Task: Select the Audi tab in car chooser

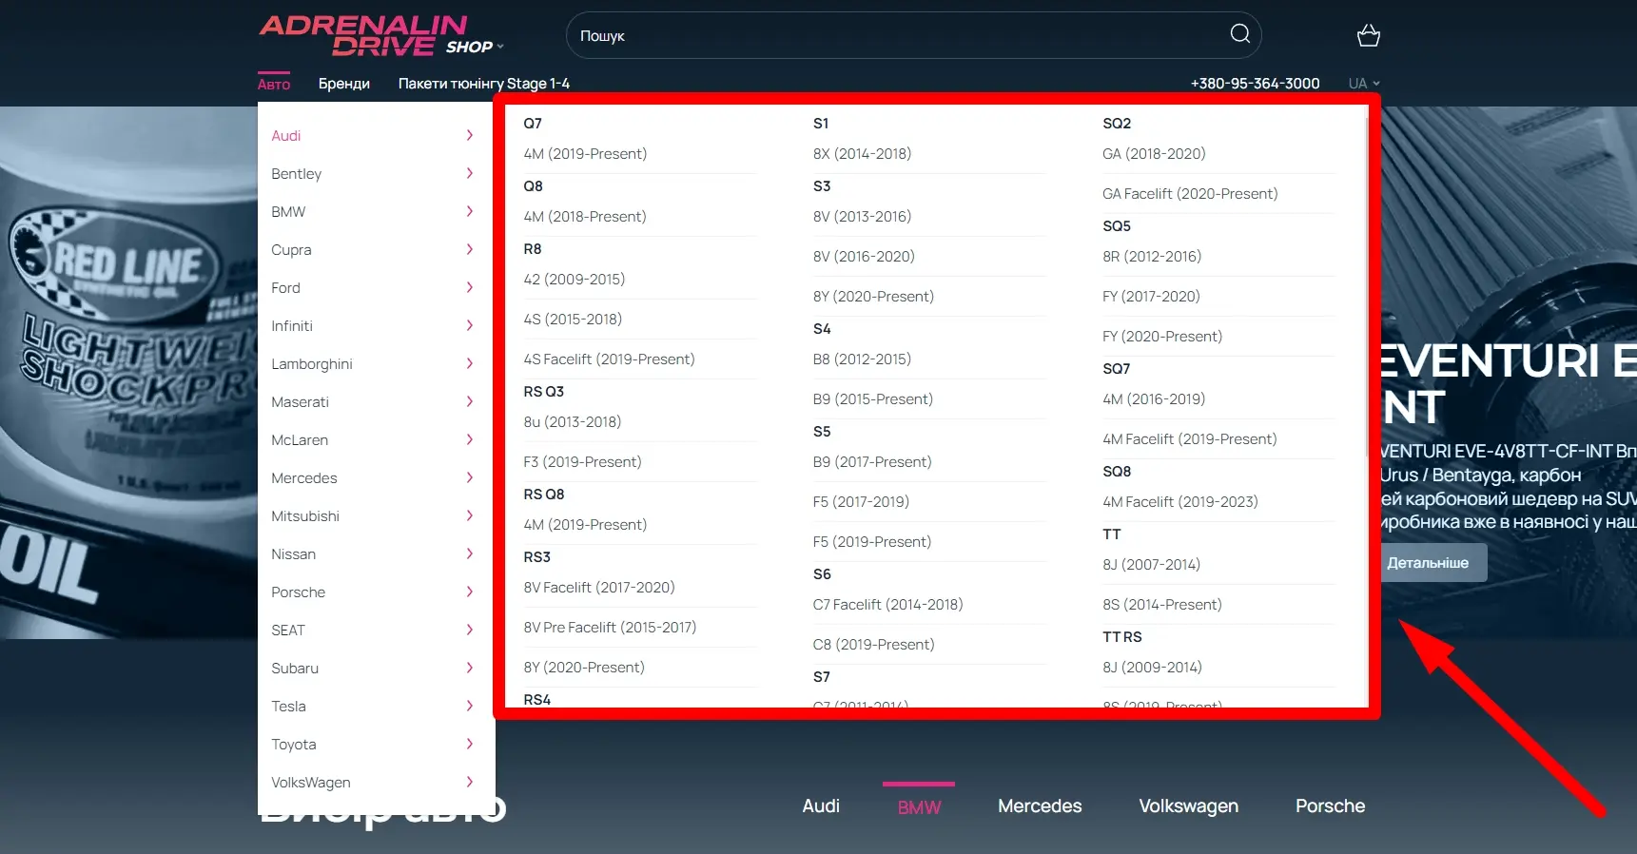Action: pos(821,805)
